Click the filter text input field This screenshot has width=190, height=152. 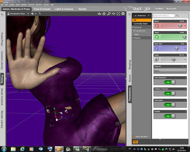[x=164, y=16]
